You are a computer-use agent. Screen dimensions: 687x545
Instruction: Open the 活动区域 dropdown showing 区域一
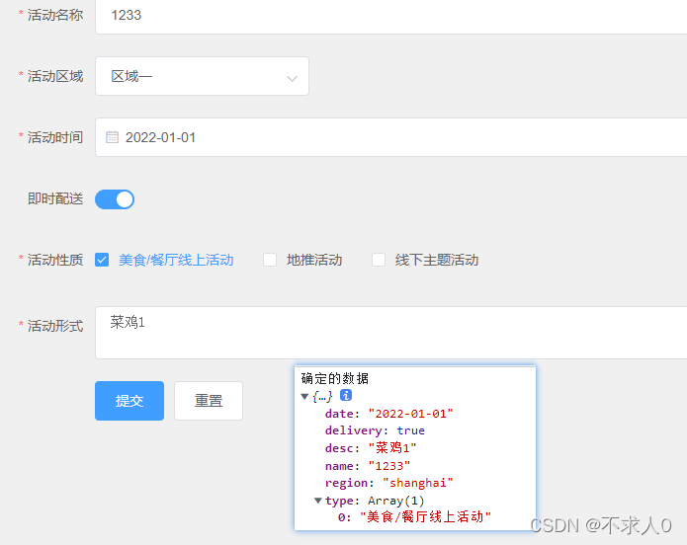coord(202,76)
